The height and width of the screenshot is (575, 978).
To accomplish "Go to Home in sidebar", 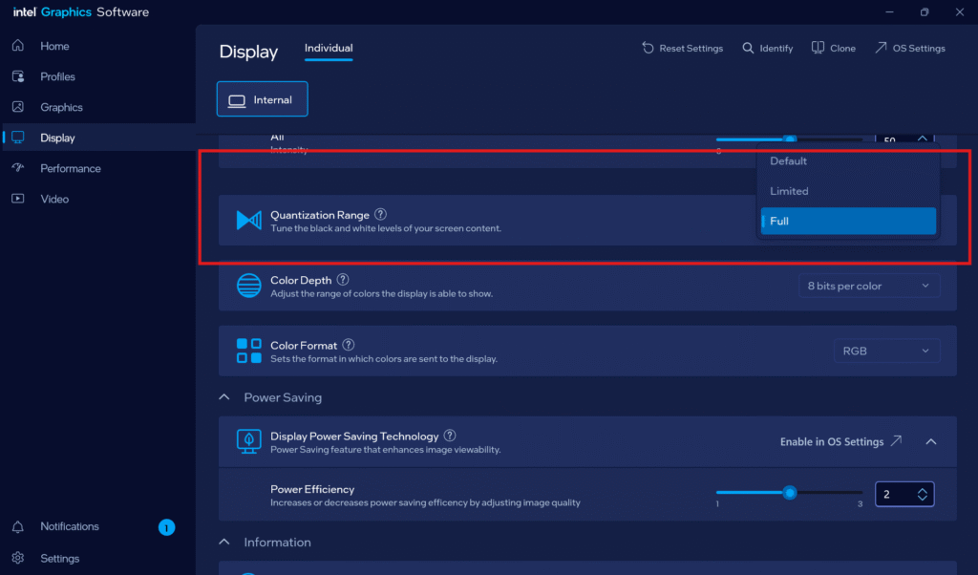I will [x=54, y=46].
